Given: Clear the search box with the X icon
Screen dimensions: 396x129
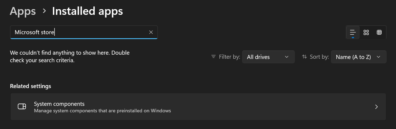Looking at the screenshot, I should click(x=151, y=32).
